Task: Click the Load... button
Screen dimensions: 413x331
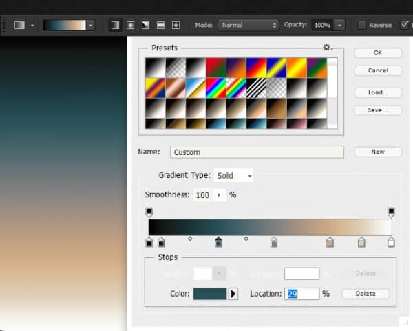Action: tap(378, 92)
